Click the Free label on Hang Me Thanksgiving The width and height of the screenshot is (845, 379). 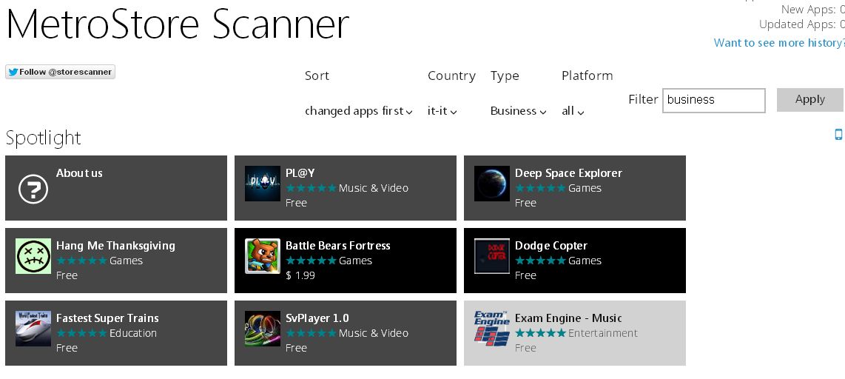pyautogui.click(x=67, y=275)
